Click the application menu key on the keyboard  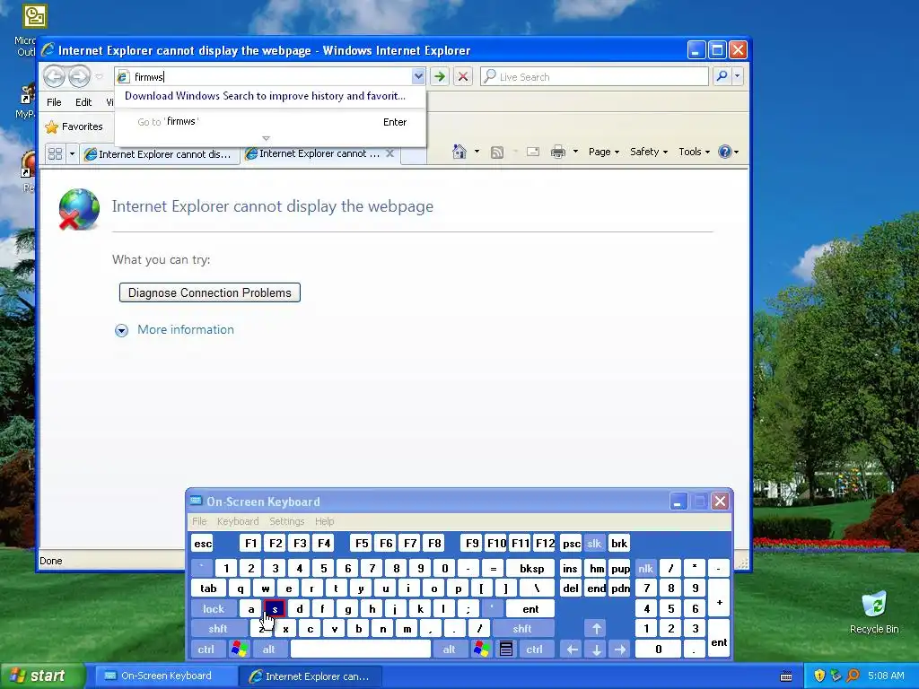[506, 650]
